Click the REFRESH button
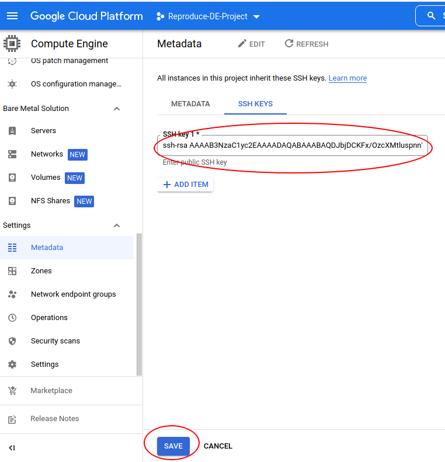This screenshot has width=445, height=462. pos(306,44)
